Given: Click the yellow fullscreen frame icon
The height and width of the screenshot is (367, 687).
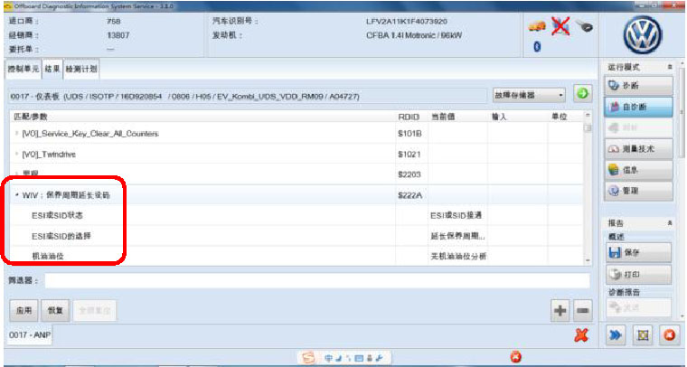Looking at the screenshot, I should 643,335.
